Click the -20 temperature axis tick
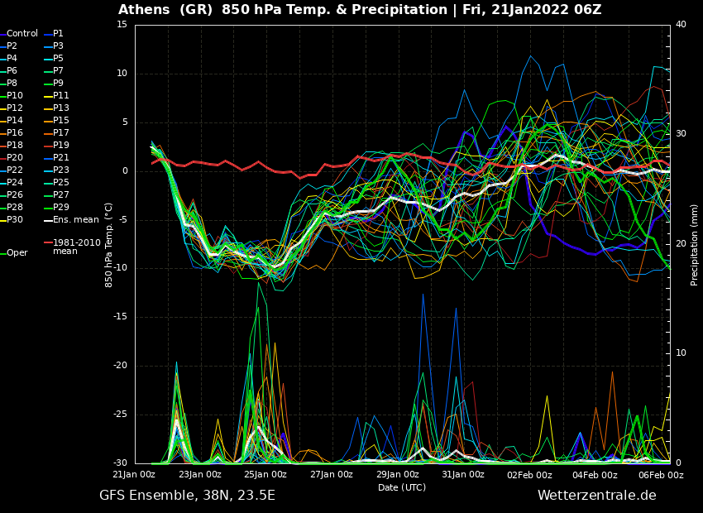The height and width of the screenshot is (513, 703). [120, 366]
